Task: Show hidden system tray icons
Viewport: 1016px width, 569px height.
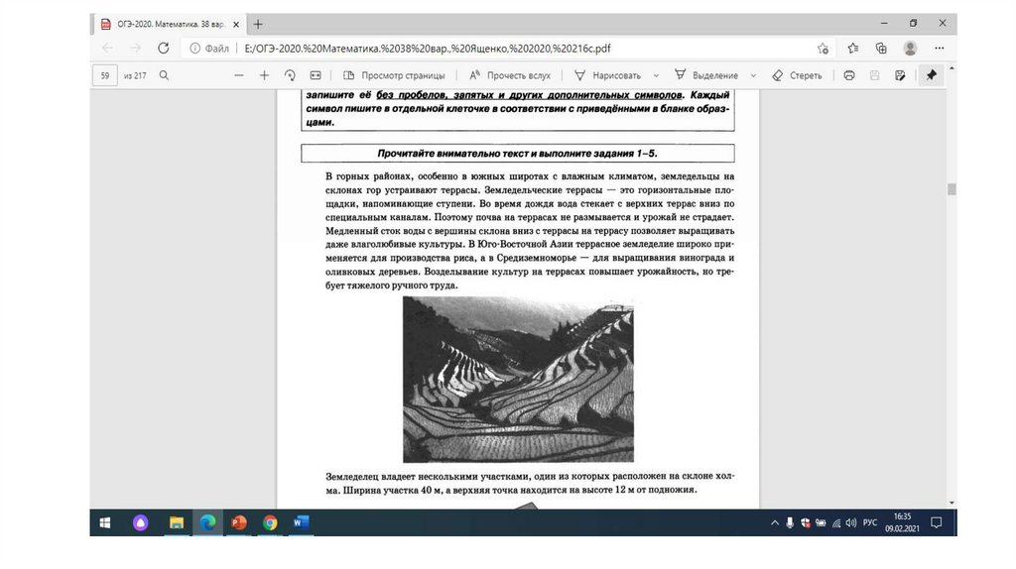Action: pyautogui.click(x=775, y=523)
